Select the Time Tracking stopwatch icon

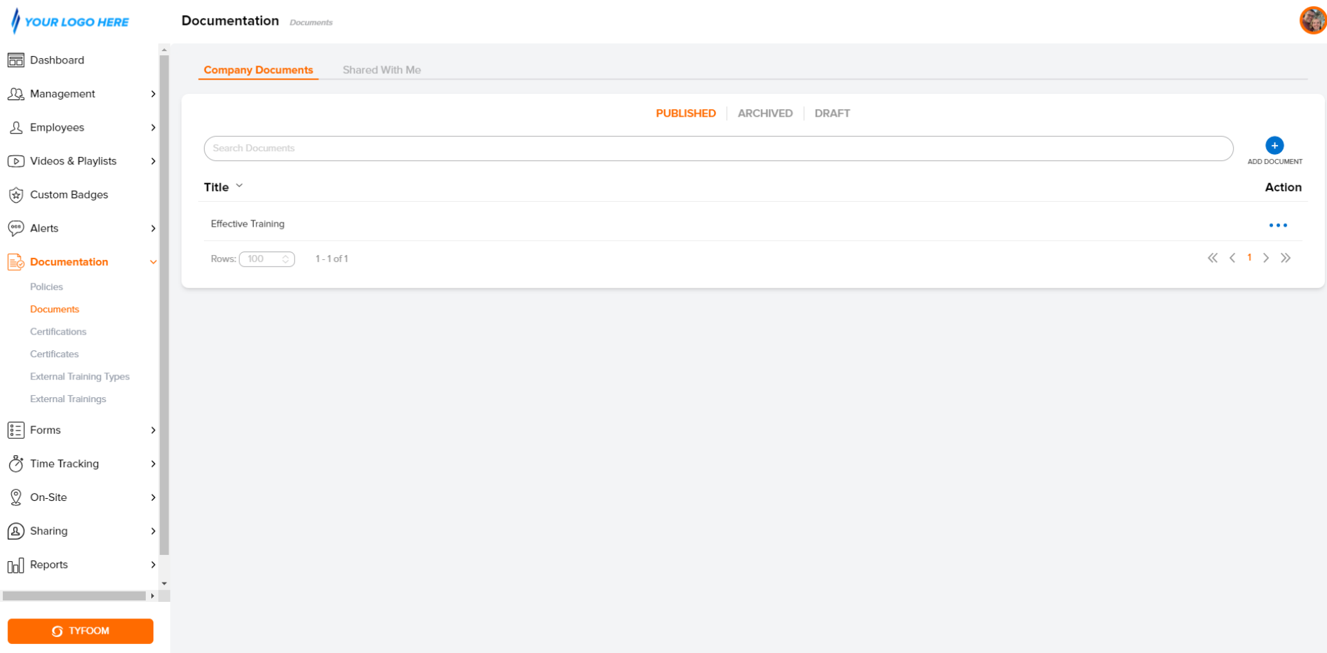(16, 464)
